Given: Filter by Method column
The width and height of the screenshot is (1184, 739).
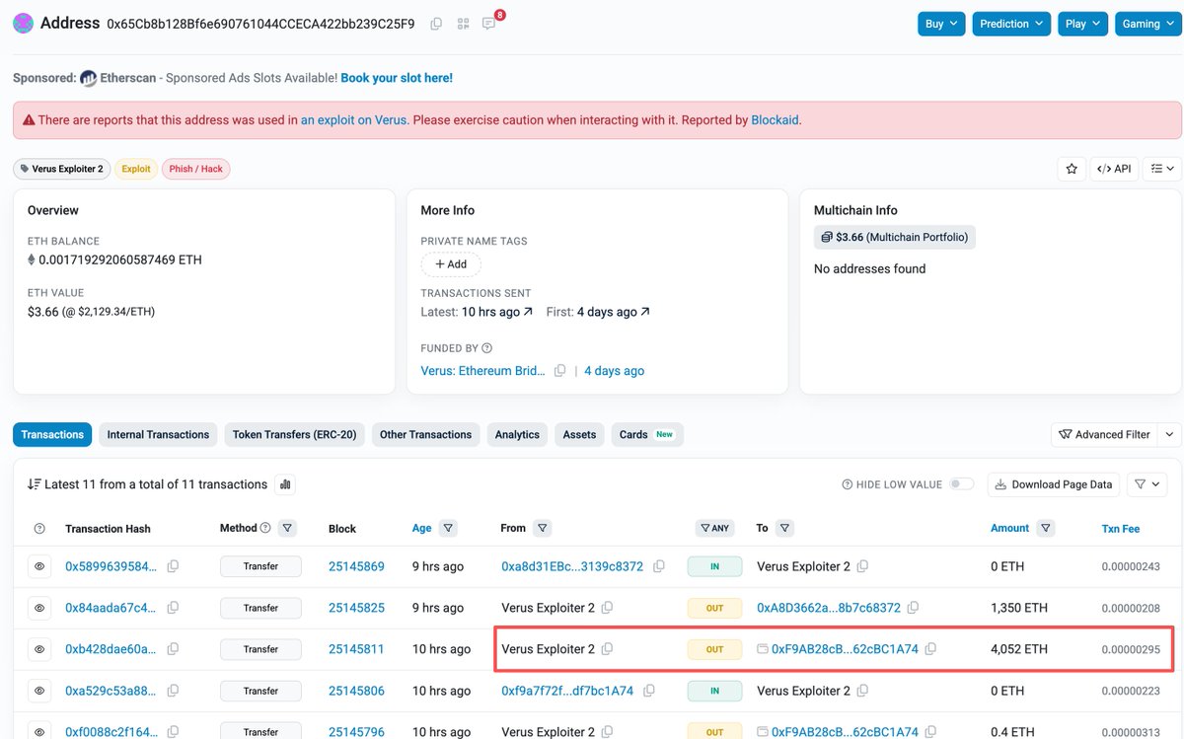Looking at the screenshot, I should click(x=287, y=528).
